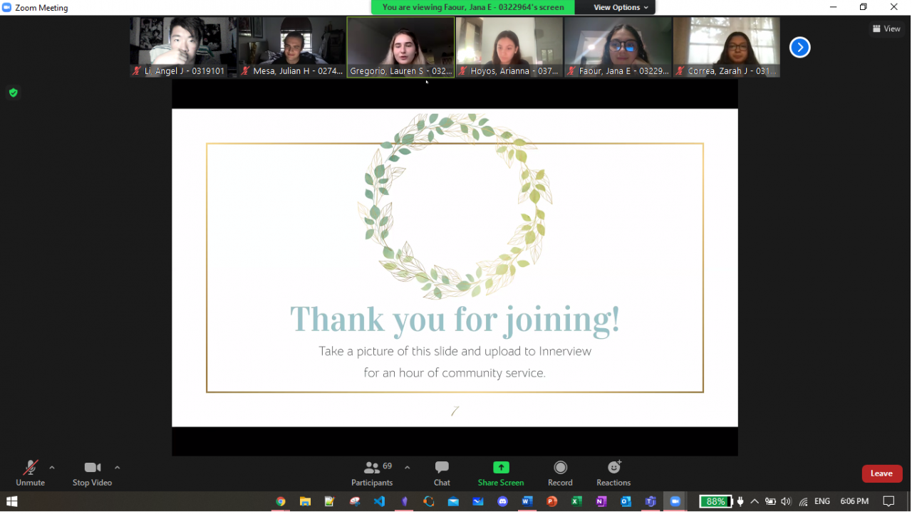Unmute the microphone

pos(30,473)
